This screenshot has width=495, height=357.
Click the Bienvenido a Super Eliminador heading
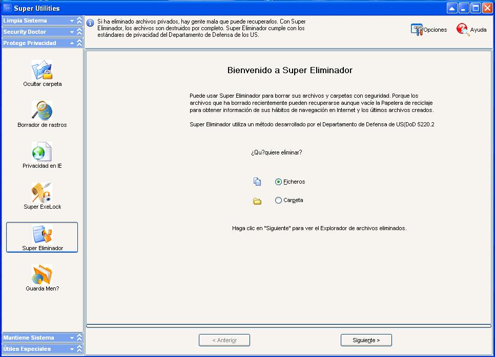[290, 70]
